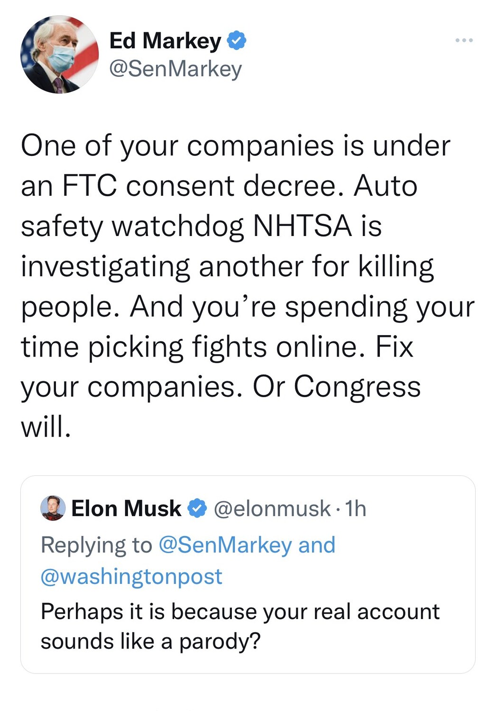The width and height of the screenshot is (496, 711).
Task: Open Ed Markey's profile picture
Action: tap(59, 55)
